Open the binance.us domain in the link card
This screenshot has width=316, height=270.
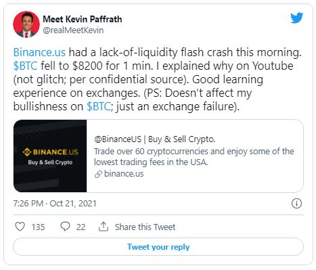click(124, 174)
